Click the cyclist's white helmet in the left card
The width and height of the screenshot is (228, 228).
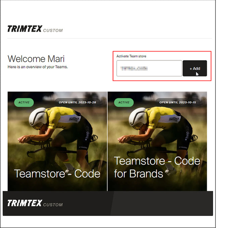tap(38, 117)
